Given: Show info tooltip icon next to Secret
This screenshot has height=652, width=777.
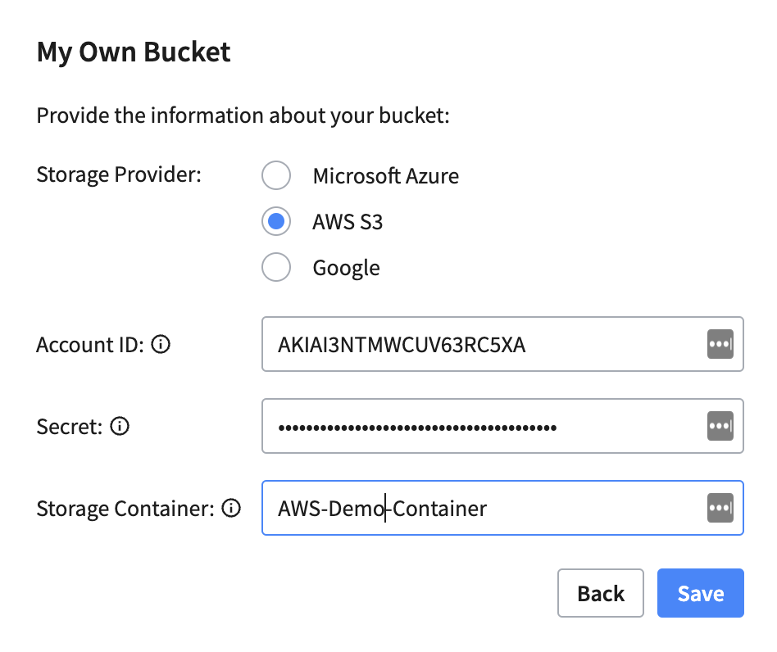Looking at the screenshot, I should (x=120, y=426).
